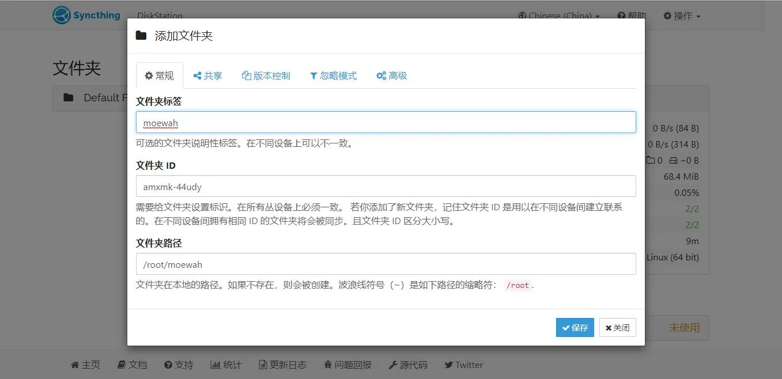
Task: Click the copy icon on 版本控制 tab
Action: 247,75
